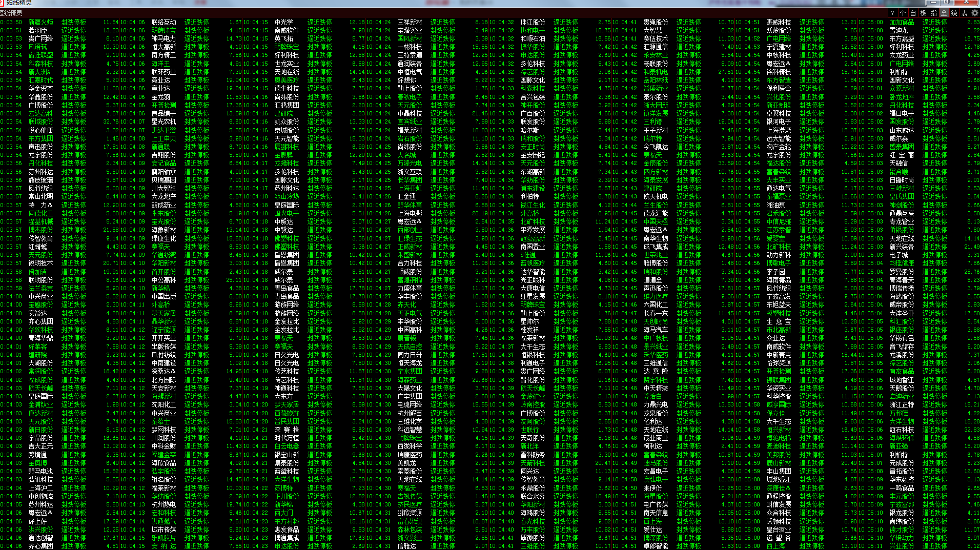
Task: Select the 贵绳股份 stock name
Action: pyautogui.click(x=656, y=22)
